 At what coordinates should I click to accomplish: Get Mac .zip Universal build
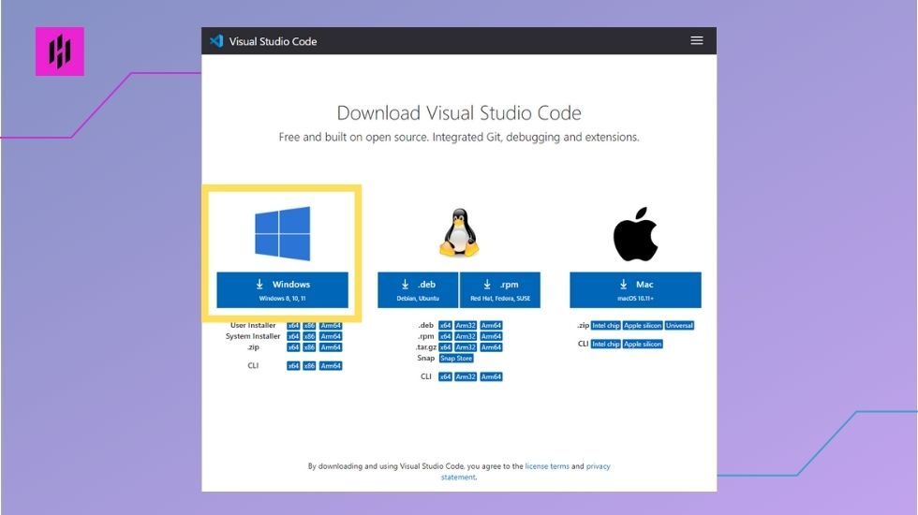coord(679,326)
